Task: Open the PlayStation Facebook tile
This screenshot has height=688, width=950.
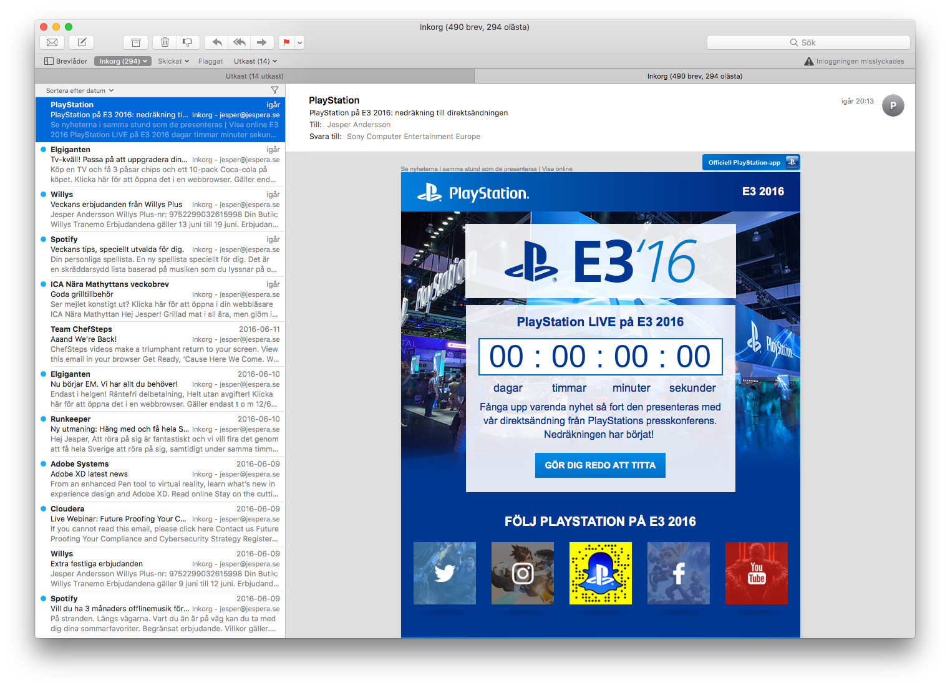Action: [x=679, y=573]
